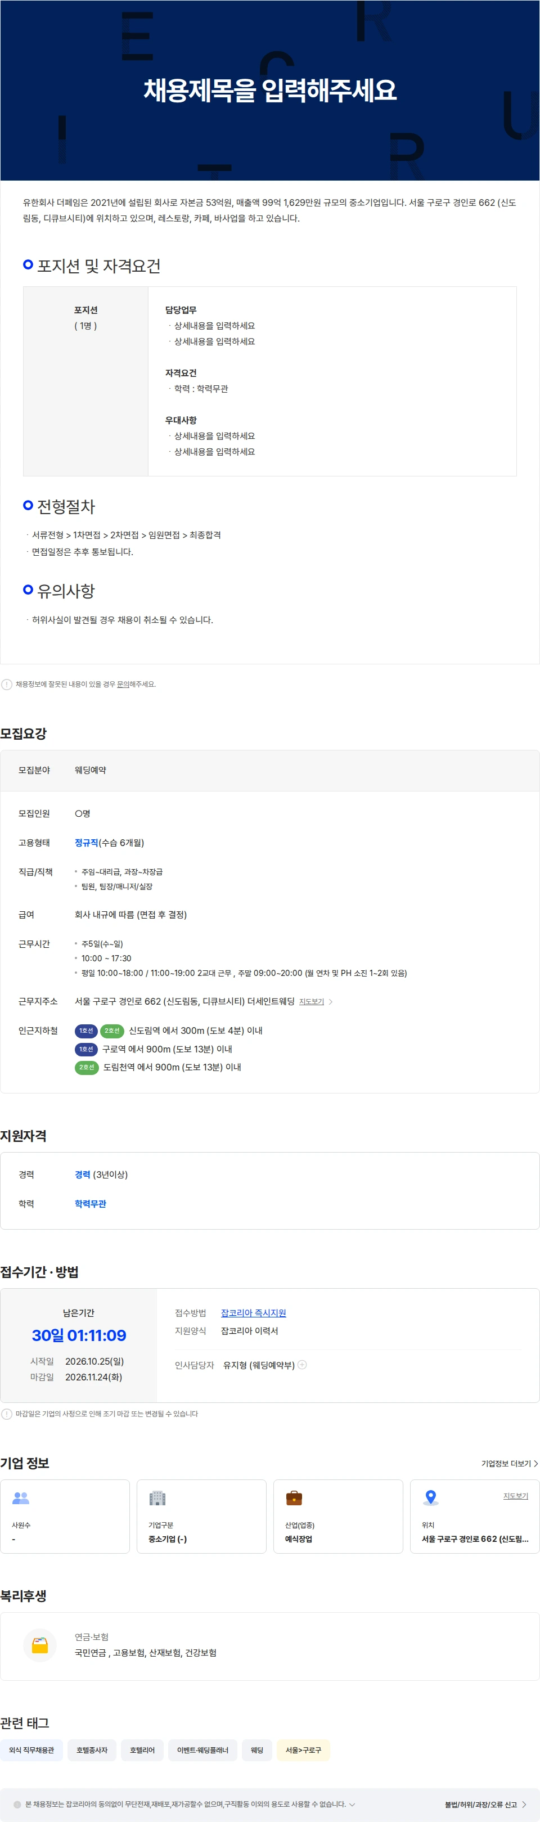Click 시작일 date 2026.10.25(일)

tap(94, 1361)
